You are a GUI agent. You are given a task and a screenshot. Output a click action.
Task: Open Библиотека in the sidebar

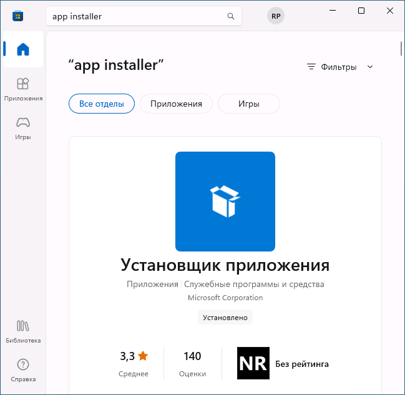(23, 331)
